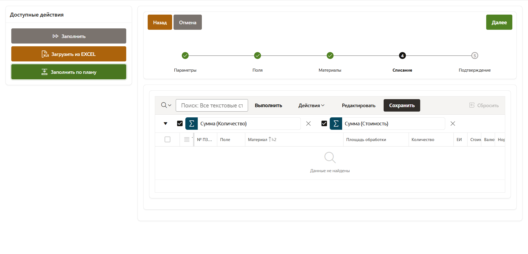
Task: Open the row actions hamburger menu icon
Action: pos(187,140)
